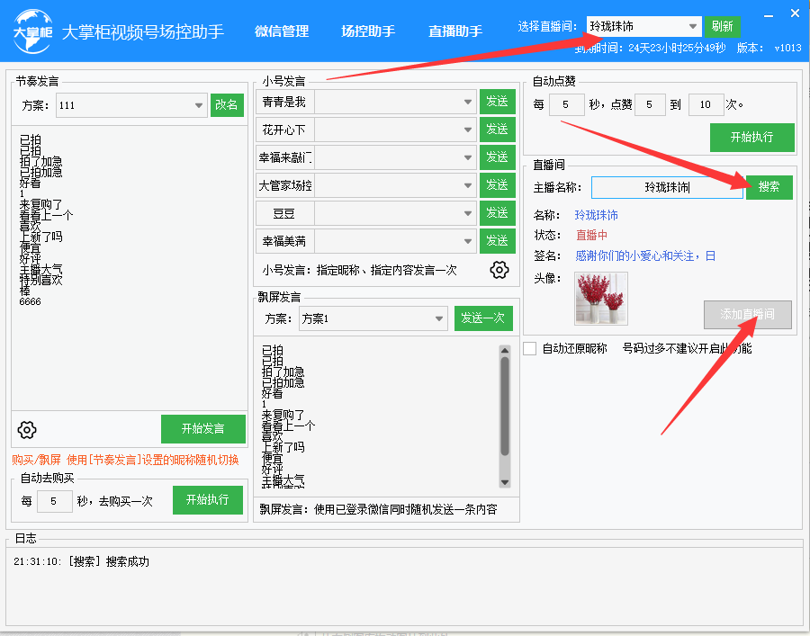Click the streamer avatar flower thumbnail

point(601,299)
